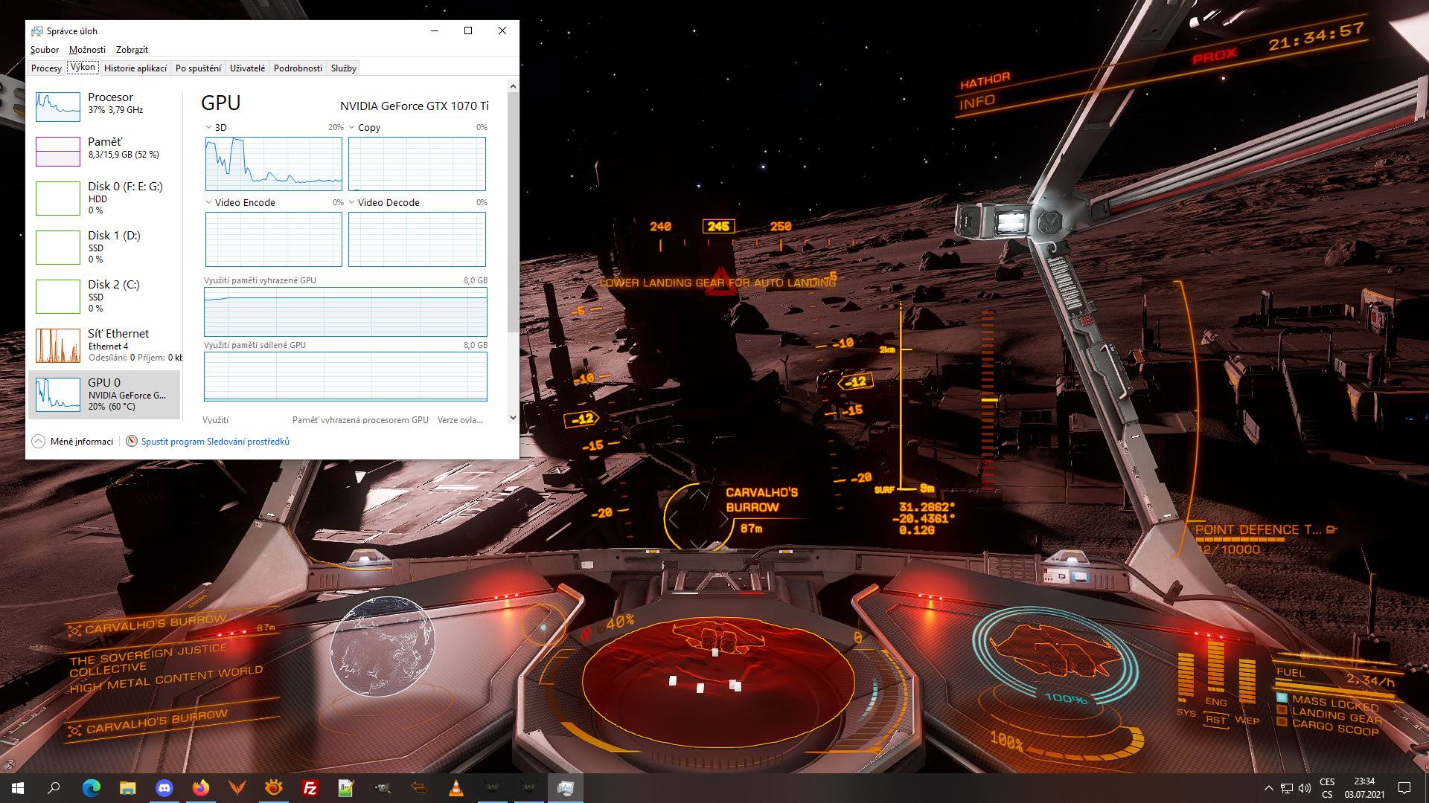Change the CES keyboard language indicator
1429x803 pixels.
tap(1327, 788)
